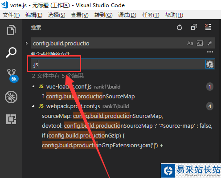Viewport: 221px width, 178px height.
Task: Collapse vue-loader.conf.js results
Action: 33,86
